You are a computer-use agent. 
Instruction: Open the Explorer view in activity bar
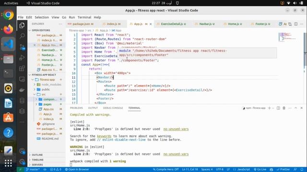[x=22, y=25]
